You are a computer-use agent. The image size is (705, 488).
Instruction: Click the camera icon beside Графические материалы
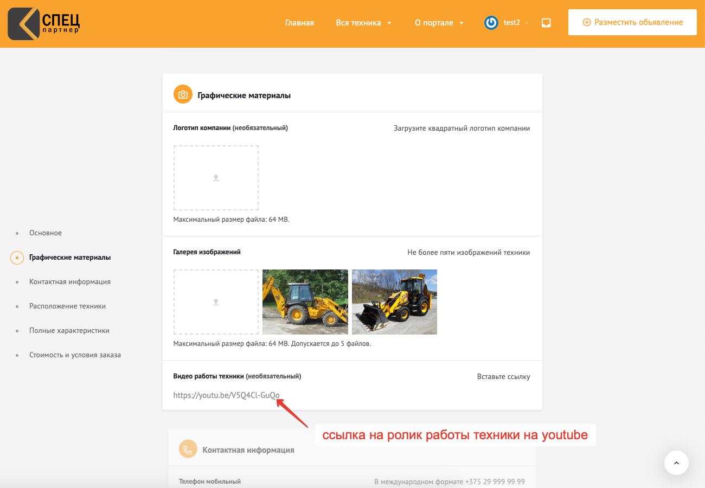click(x=183, y=95)
